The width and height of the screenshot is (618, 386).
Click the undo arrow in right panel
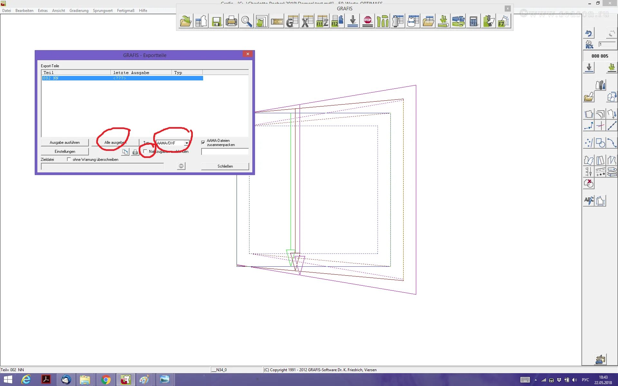(x=589, y=33)
